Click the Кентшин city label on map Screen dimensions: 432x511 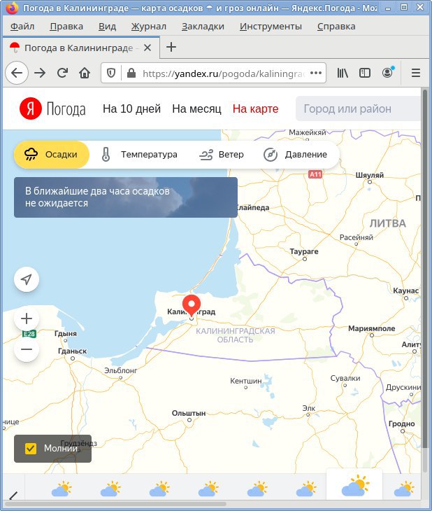pyautogui.click(x=246, y=381)
